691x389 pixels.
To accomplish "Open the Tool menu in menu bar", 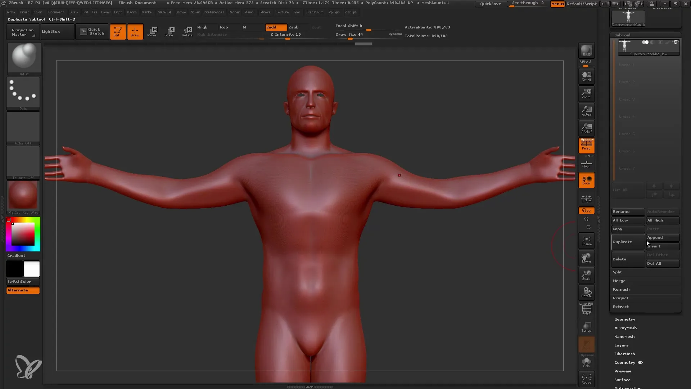I will pos(297,12).
